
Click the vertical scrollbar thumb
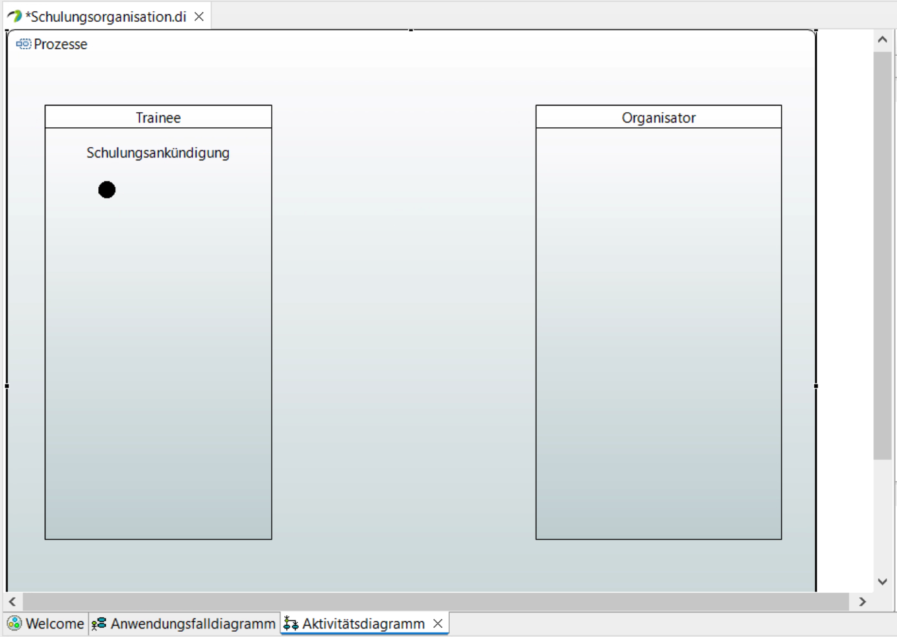coord(882,255)
